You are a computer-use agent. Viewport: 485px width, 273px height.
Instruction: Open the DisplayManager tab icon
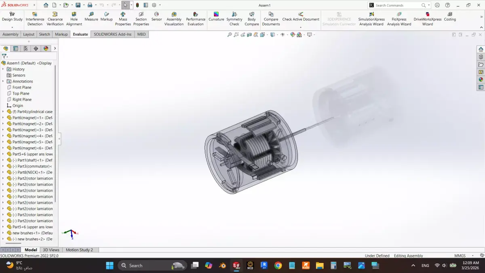[x=46, y=49]
